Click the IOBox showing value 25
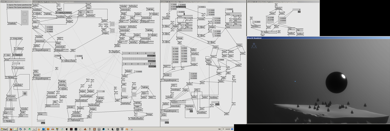Viewport: 390px width, 131px height. point(100,91)
